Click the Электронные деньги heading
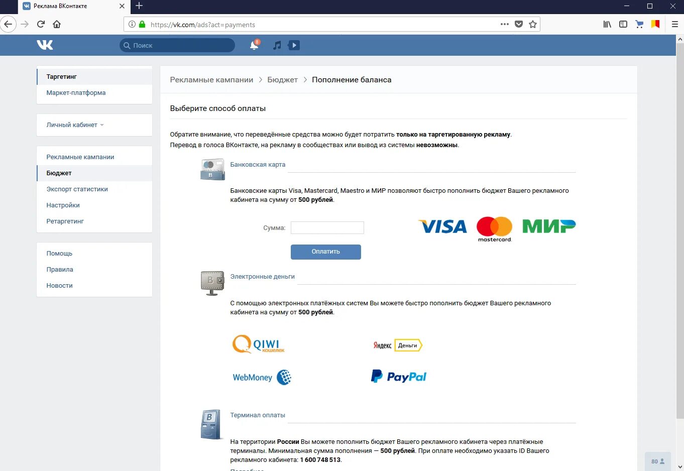 pyautogui.click(x=262, y=277)
